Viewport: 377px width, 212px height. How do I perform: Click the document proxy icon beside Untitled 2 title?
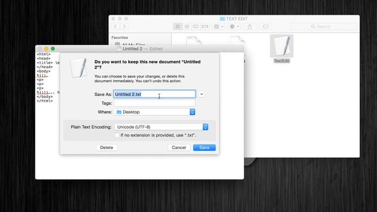click(x=119, y=49)
